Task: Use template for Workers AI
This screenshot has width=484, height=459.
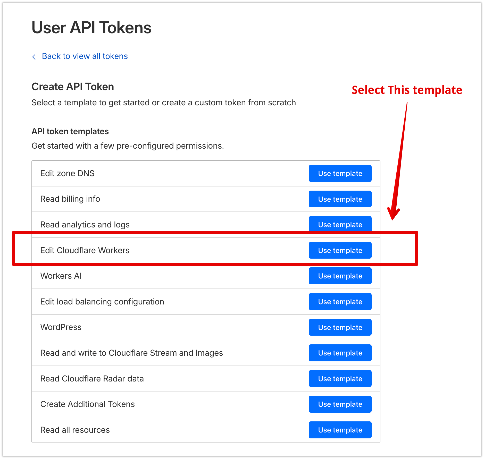Action: [340, 276]
